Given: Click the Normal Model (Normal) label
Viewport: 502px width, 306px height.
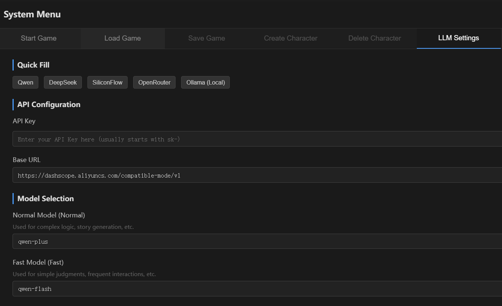Looking at the screenshot, I should click(x=48, y=215).
